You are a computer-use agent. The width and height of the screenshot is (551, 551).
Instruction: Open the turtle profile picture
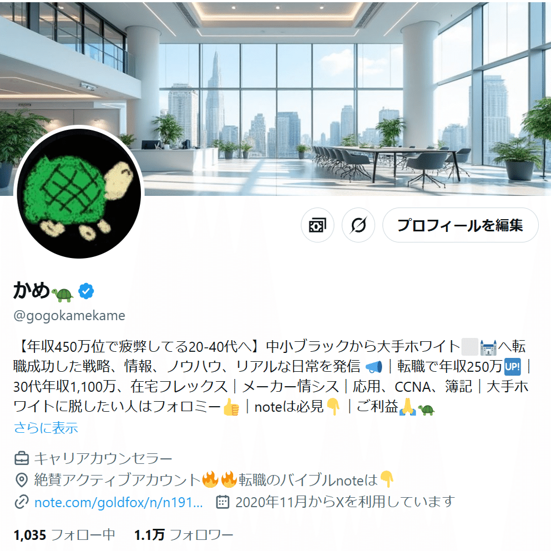79,193
